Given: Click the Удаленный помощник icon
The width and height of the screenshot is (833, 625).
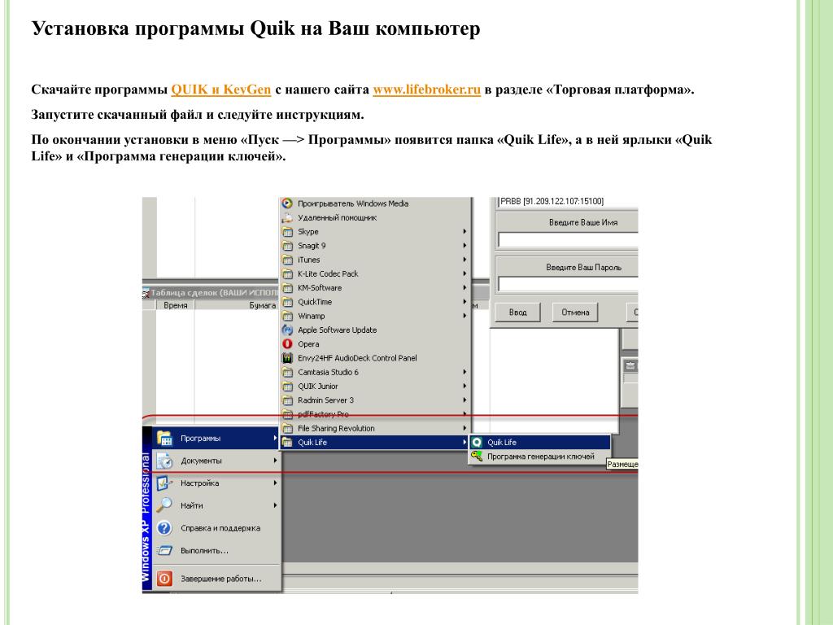Looking at the screenshot, I should 287,217.
